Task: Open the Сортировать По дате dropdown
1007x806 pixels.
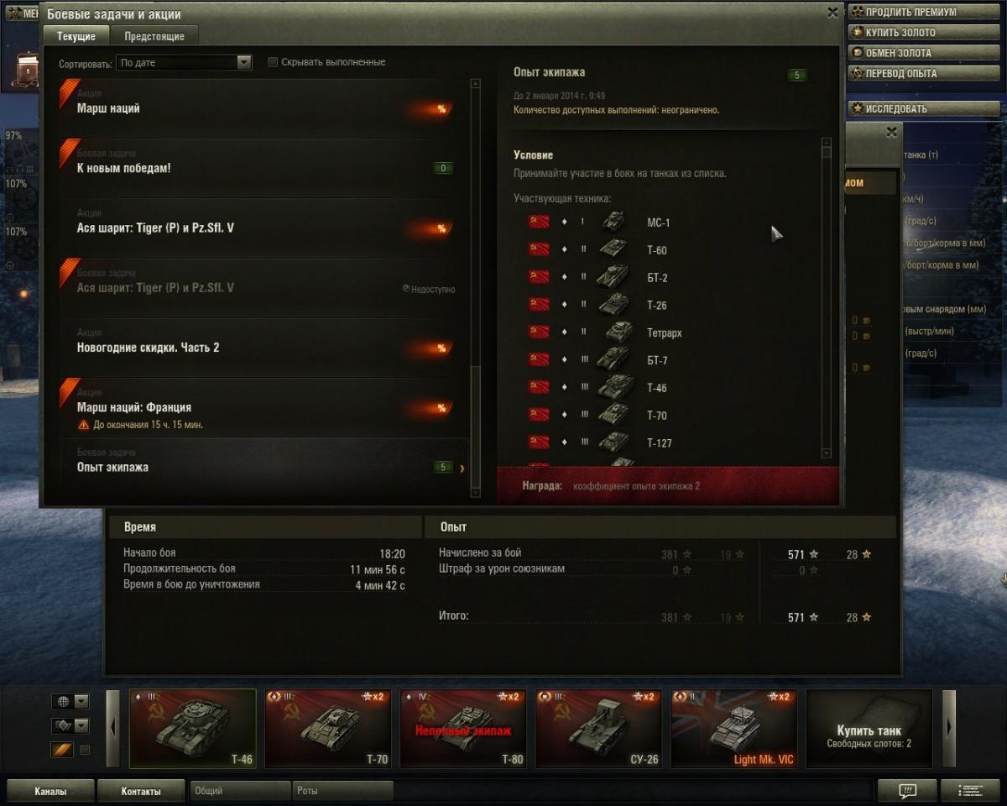Action: pyautogui.click(x=184, y=62)
